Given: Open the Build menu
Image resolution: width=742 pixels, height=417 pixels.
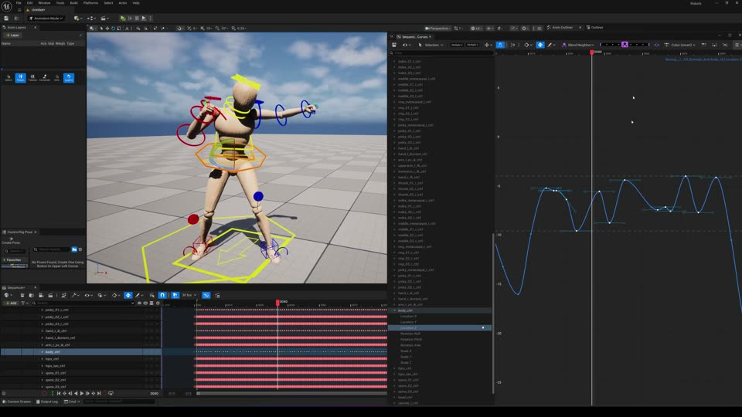Looking at the screenshot, I should tap(74, 3).
